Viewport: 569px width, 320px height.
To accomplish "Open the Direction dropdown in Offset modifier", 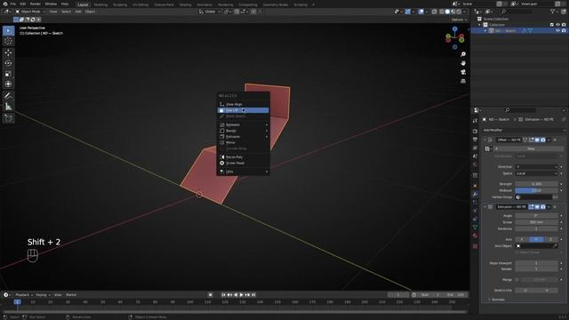I will click(536, 167).
